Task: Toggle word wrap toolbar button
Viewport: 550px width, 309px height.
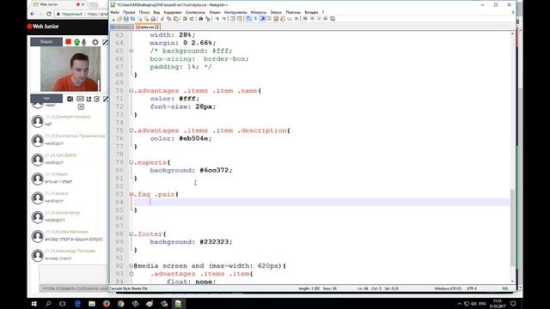Action: 248,19
